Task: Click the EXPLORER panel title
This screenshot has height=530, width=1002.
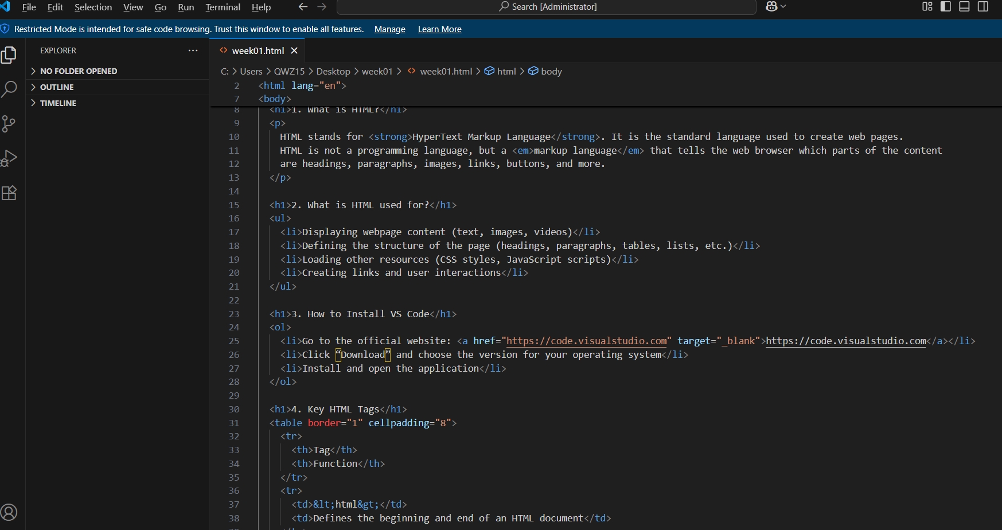Action: pos(58,50)
